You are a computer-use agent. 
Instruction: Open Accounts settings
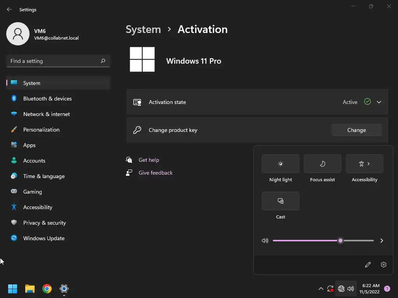click(x=58, y=161)
